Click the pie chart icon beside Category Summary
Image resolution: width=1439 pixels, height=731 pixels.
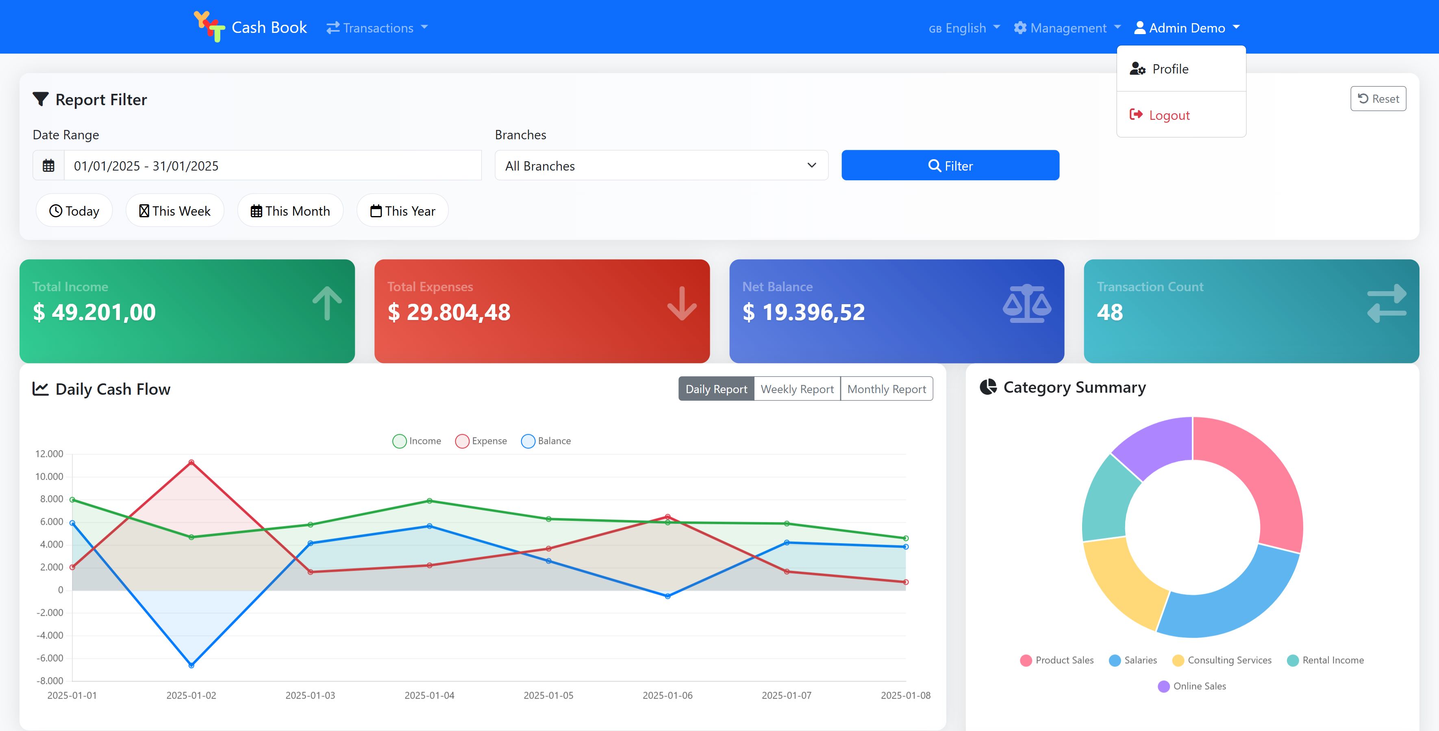(988, 387)
